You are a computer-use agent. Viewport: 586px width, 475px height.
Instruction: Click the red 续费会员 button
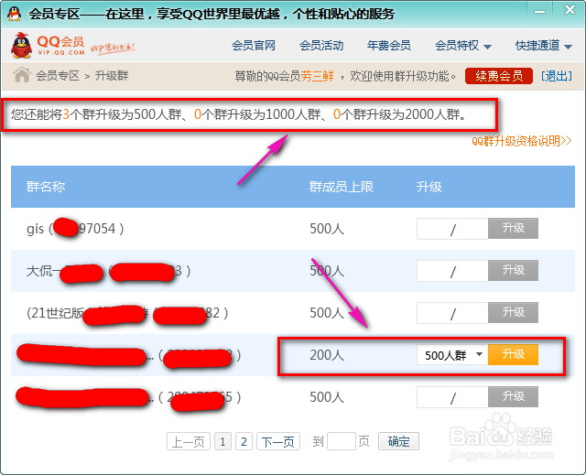499,76
